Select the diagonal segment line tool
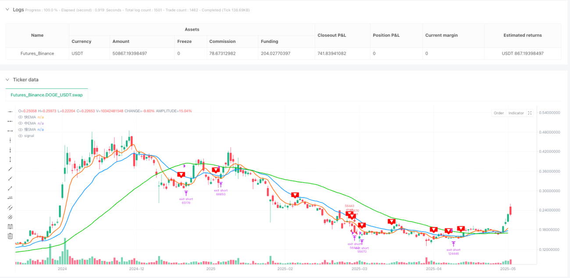The height and width of the screenshot is (278, 570). (11, 188)
